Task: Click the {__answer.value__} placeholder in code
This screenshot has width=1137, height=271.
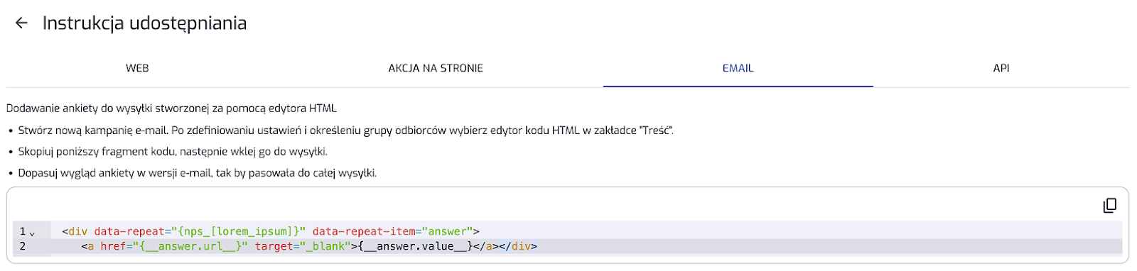Action: click(415, 246)
